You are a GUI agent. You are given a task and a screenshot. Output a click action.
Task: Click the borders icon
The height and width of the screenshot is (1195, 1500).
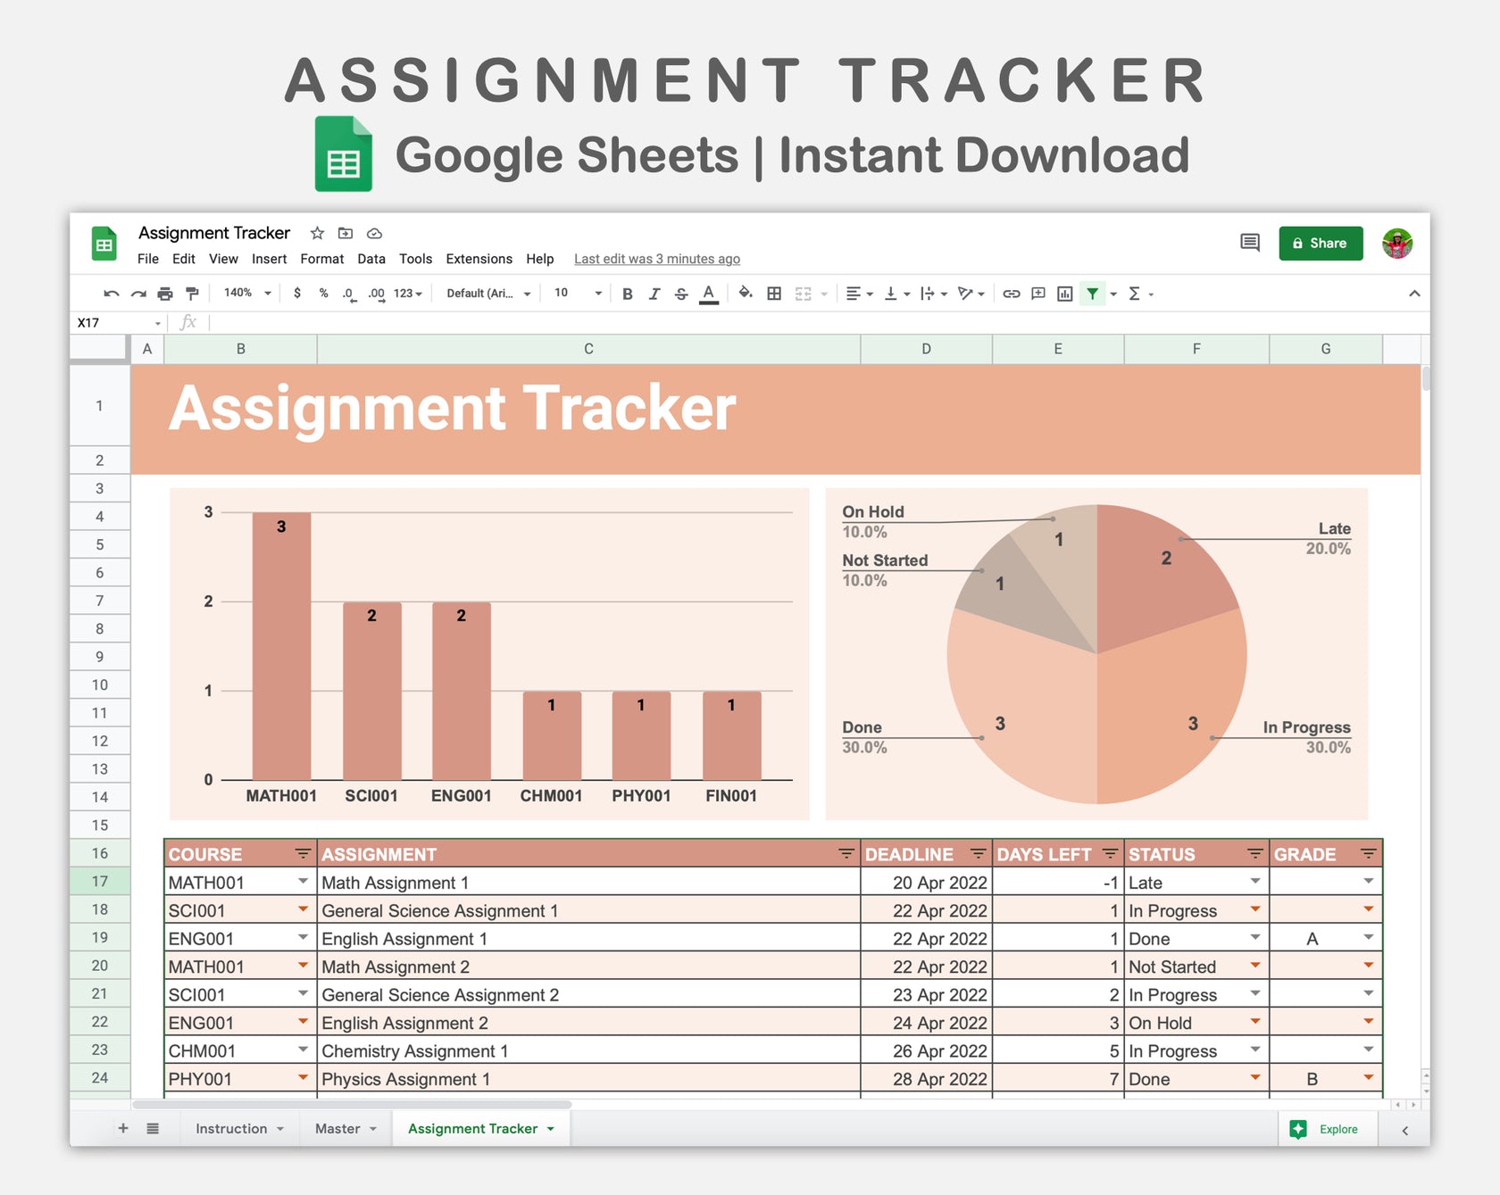774,293
